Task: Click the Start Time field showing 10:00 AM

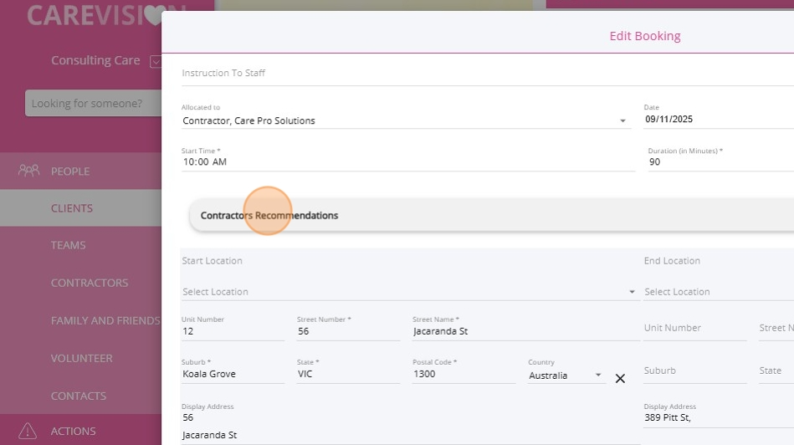Action: pos(407,161)
